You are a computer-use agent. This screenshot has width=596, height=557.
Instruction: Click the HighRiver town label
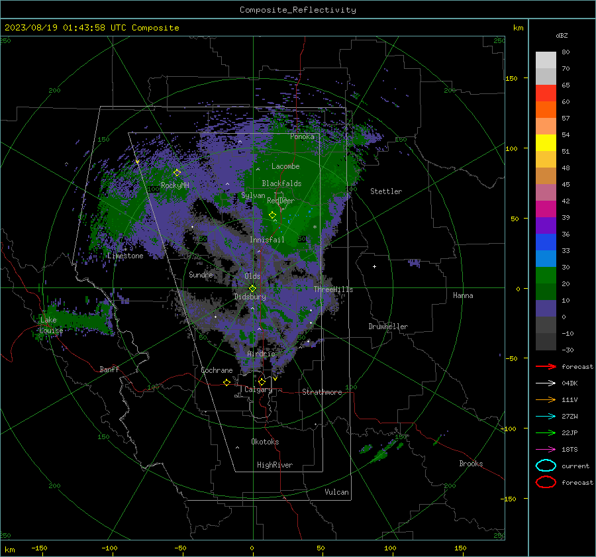[275, 465]
